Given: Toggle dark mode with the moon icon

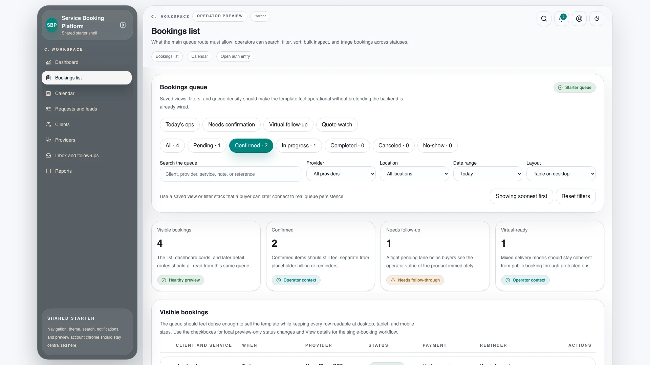Looking at the screenshot, I should pyautogui.click(x=597, y=19).
